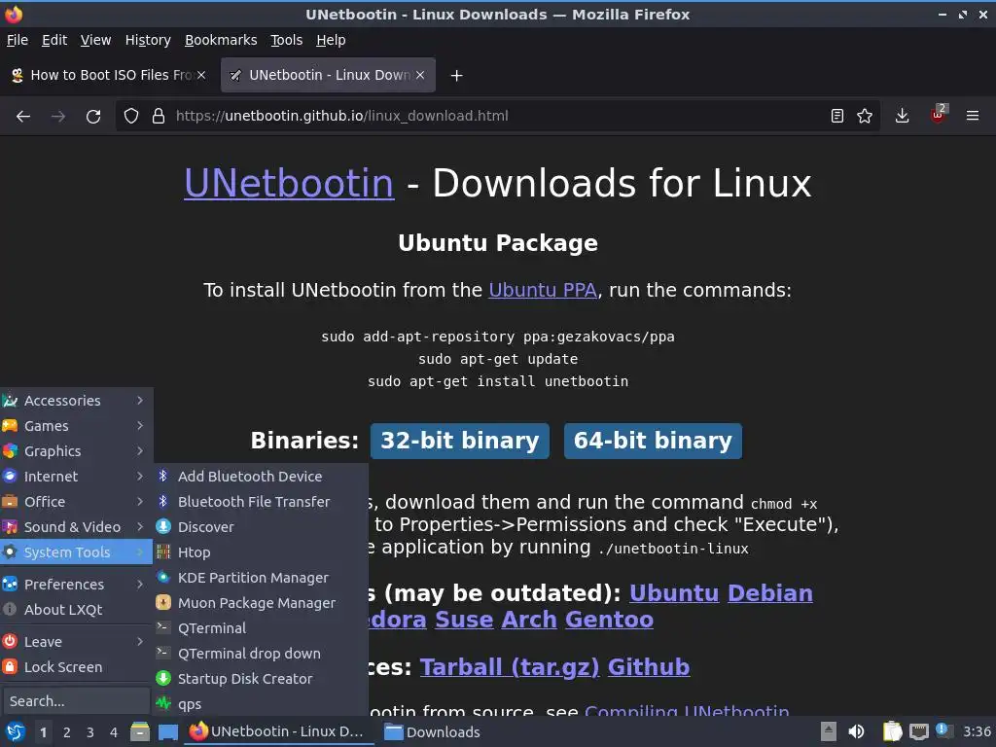Viewport: 996px width, 747px height.
Task: Switch to How to Boot ISO Files tab
Action: click(109, 75)
